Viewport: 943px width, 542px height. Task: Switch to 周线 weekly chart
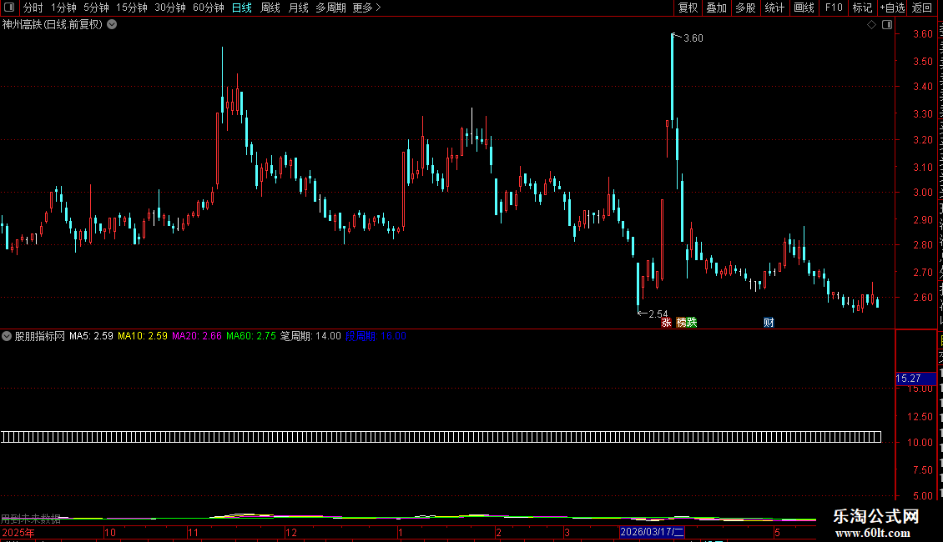coord(270,8)
